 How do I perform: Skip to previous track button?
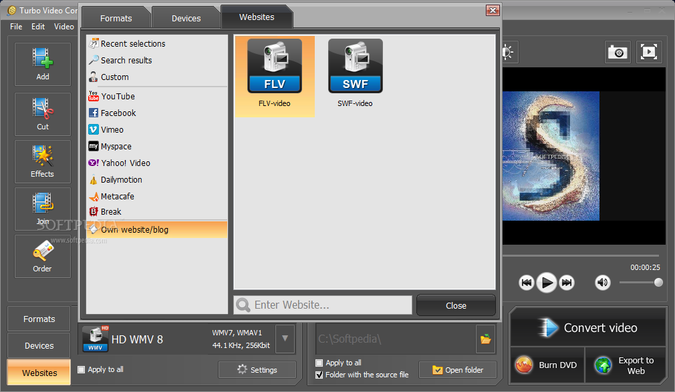click(526, 283)
